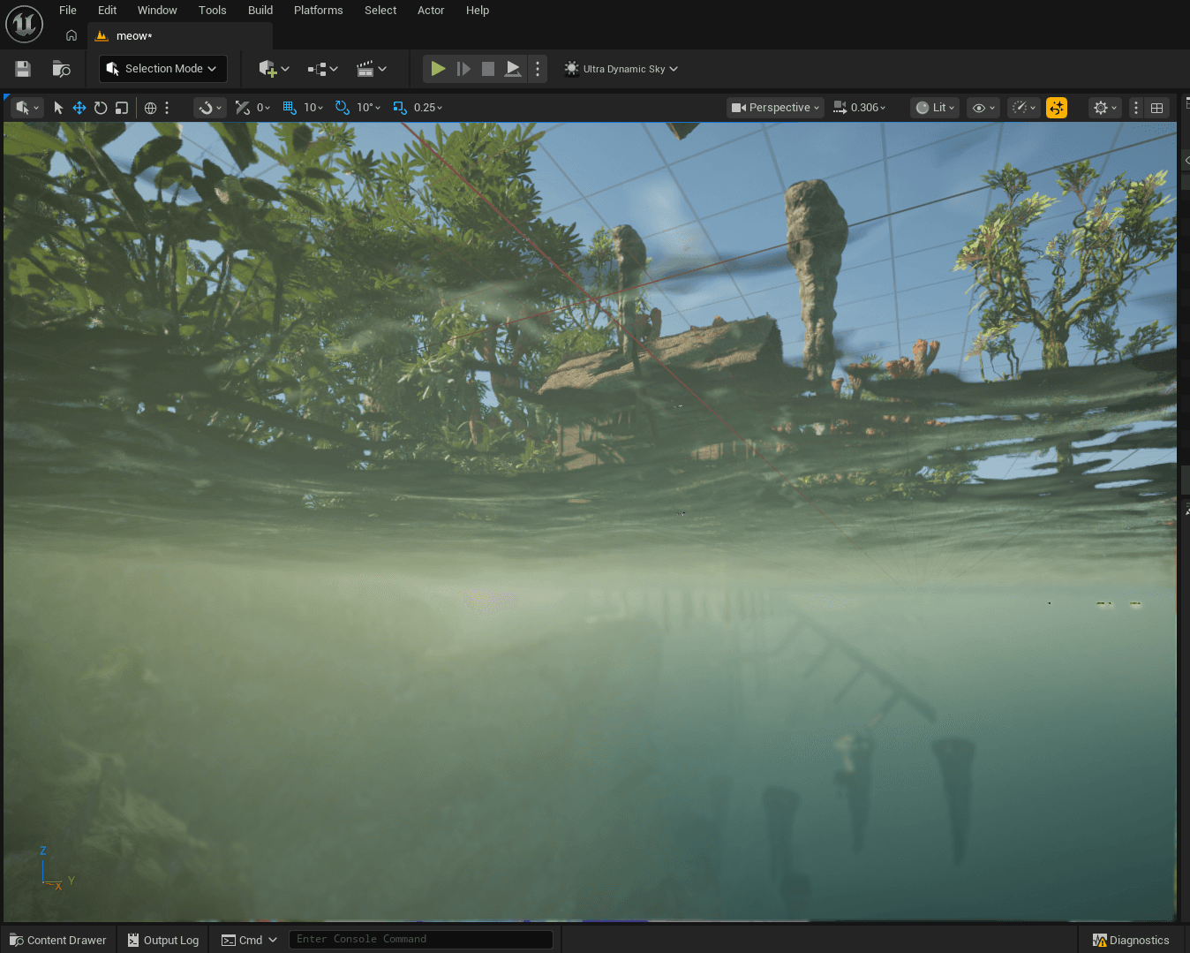Activate the Translate move gizmo tool
The width and height of the screenshot is (1190, 953).
[79, 108]
